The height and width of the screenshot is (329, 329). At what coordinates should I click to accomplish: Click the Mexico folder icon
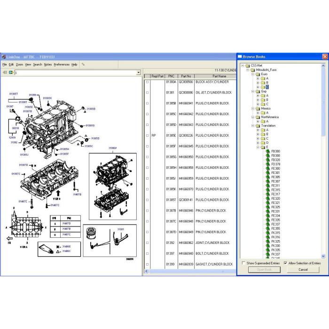point(258,109)
